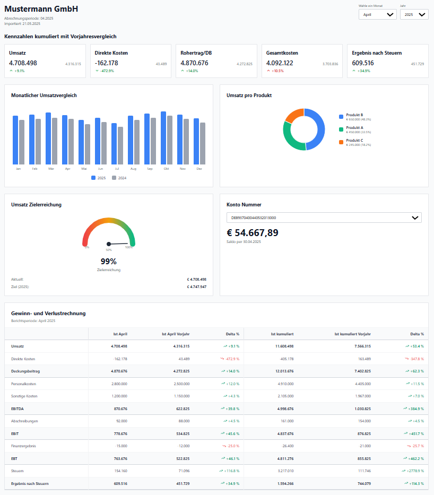Viewport: 434px width, 495px height.
Task: Open the month dropdown showing April
Action: 377,15
